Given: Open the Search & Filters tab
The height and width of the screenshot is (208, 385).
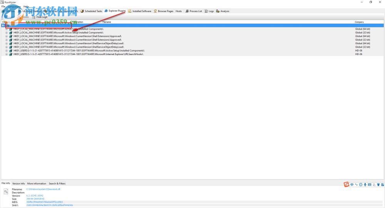Looking at the screenshot, I should pyautogui.click(x=57, y=183).
